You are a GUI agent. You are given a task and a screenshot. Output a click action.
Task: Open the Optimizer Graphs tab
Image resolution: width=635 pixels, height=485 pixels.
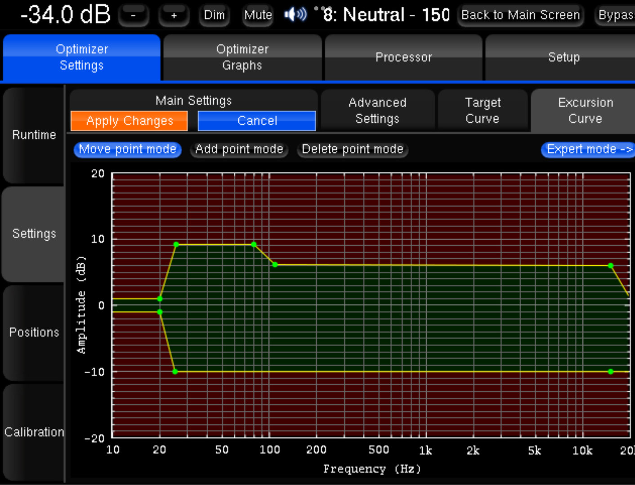tap(242, 57)
